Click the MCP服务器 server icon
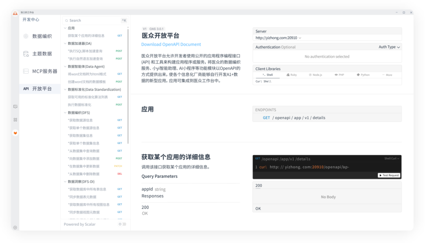Screen dimensions: 425x243 pyautogui.click(x=26, y=71)
